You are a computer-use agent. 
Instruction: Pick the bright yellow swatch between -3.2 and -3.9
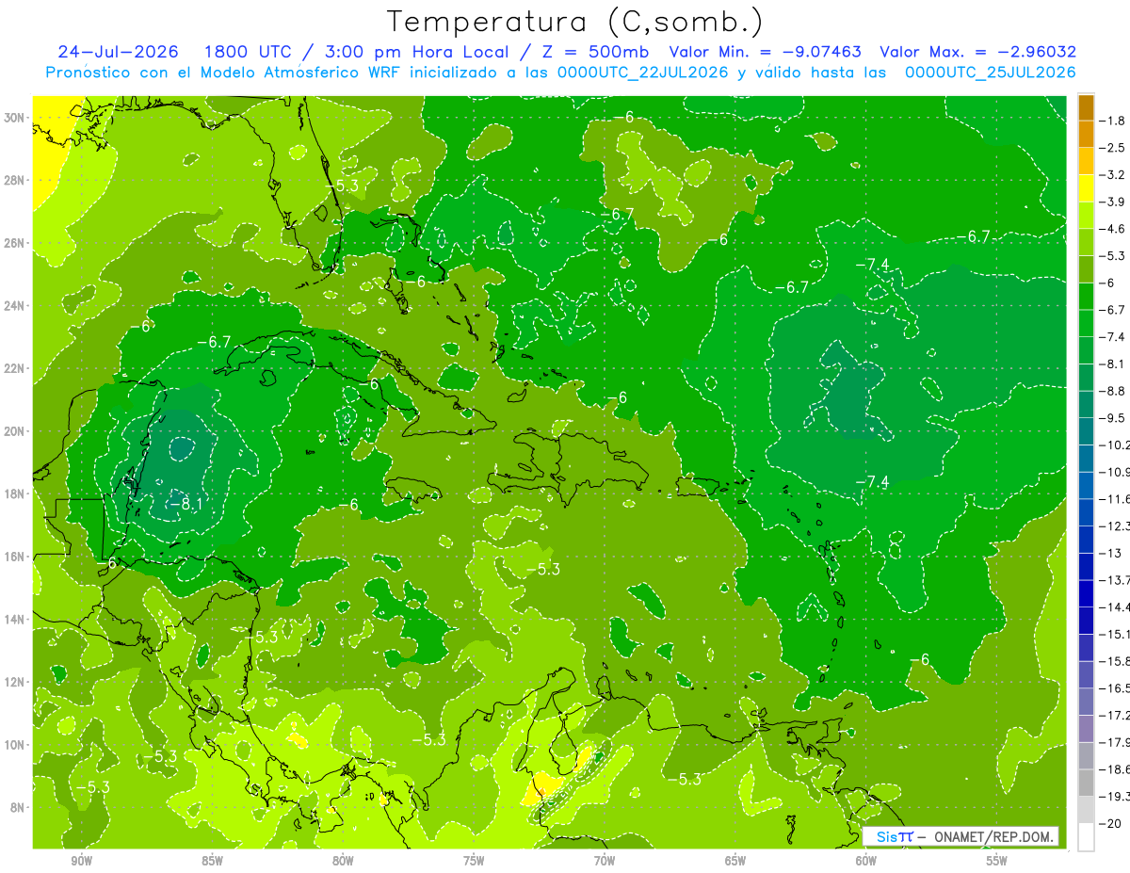point(1086,188)
